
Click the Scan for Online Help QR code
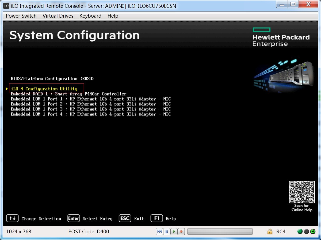click(301, 192)
